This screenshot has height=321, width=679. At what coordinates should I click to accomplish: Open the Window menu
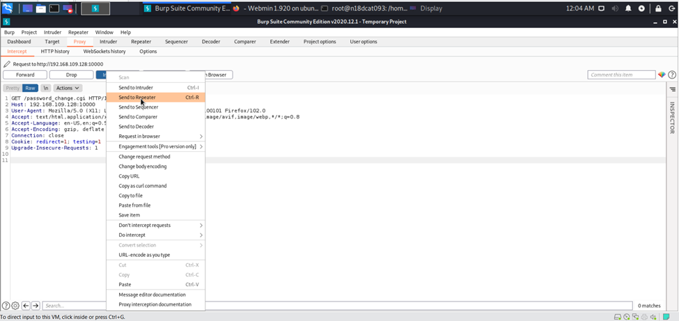104,33
